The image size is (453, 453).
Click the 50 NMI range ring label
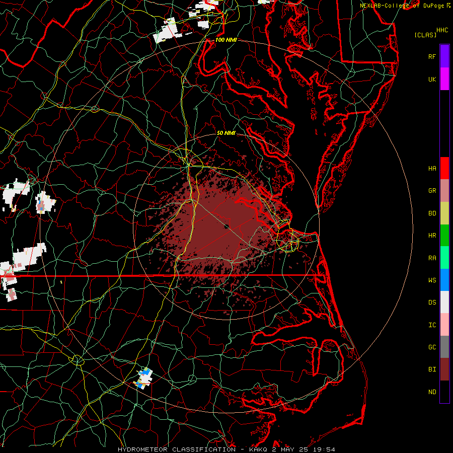click(226, 133)
